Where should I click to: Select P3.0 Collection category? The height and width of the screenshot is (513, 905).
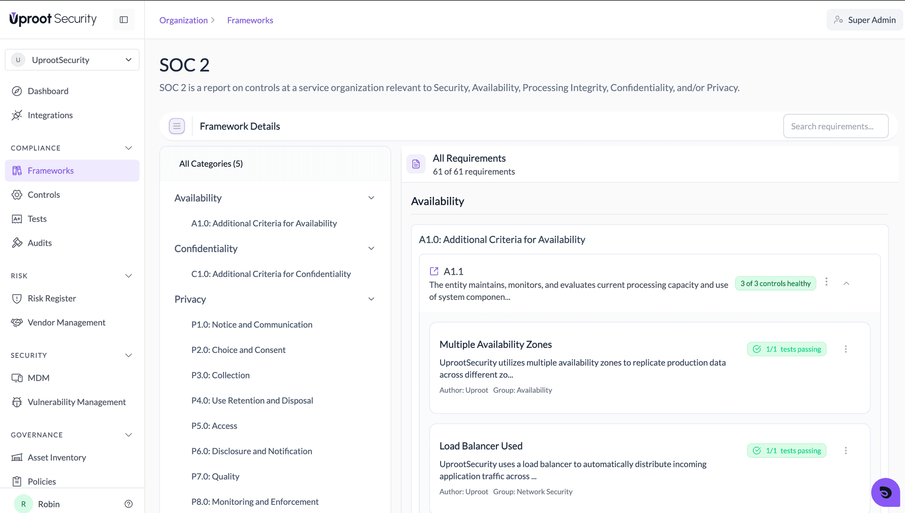221,375
